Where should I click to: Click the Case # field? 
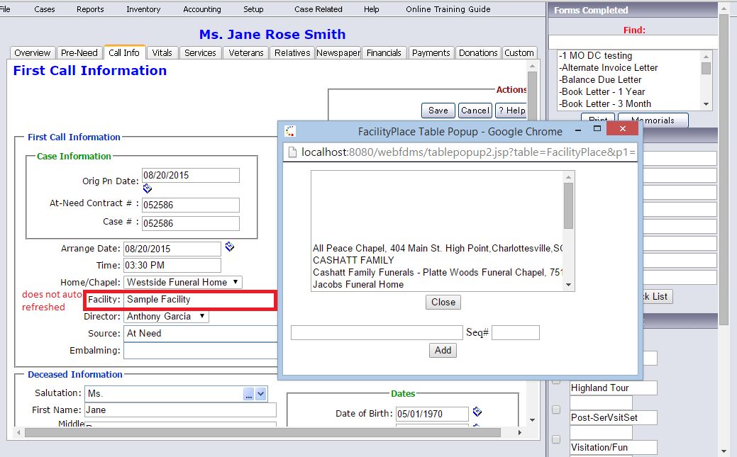[191, 223]
